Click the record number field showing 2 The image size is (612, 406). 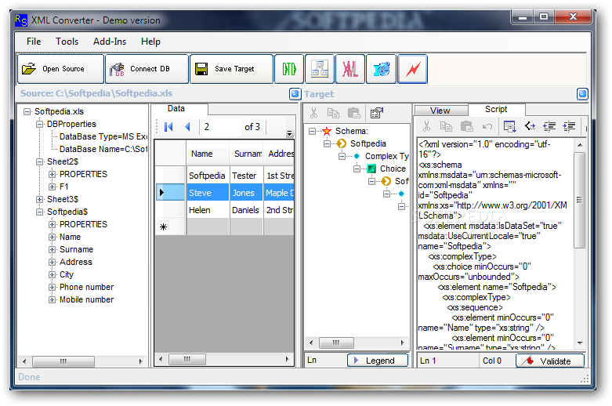click(x=220, y=127)
